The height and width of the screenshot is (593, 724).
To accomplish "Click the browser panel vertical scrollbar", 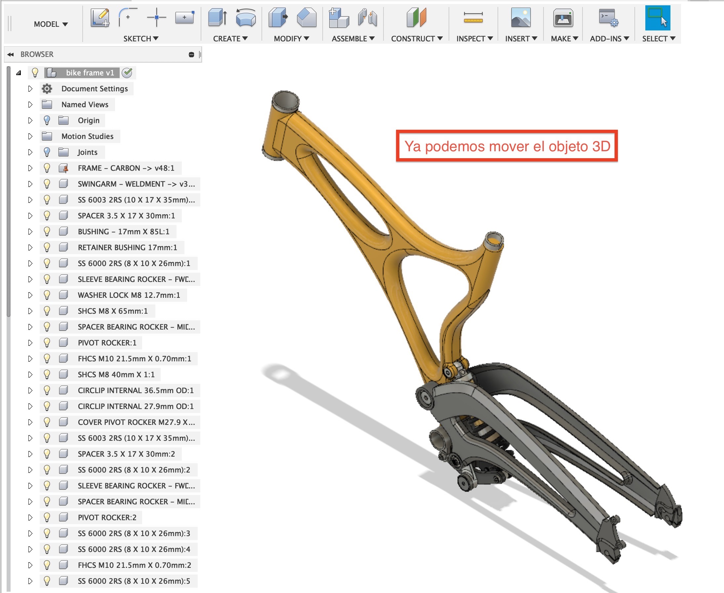I will tap(9, 191).
